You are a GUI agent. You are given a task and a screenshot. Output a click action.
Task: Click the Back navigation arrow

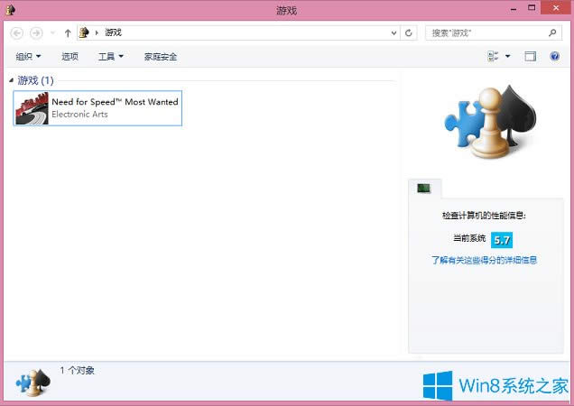(x=17, y=32)
